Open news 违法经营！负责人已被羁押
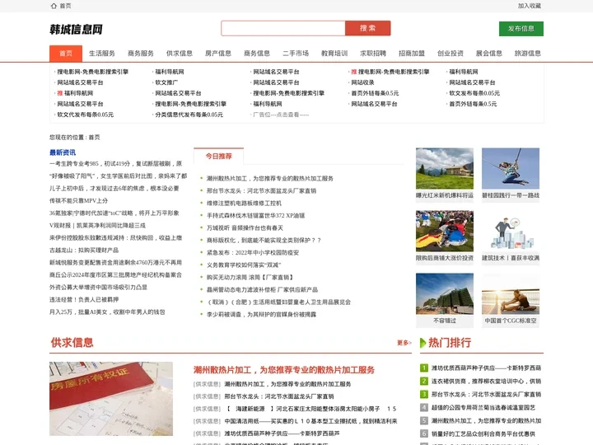Image resolution: width=593 pixels, height=445 pixels. click(x=84, y=300)
